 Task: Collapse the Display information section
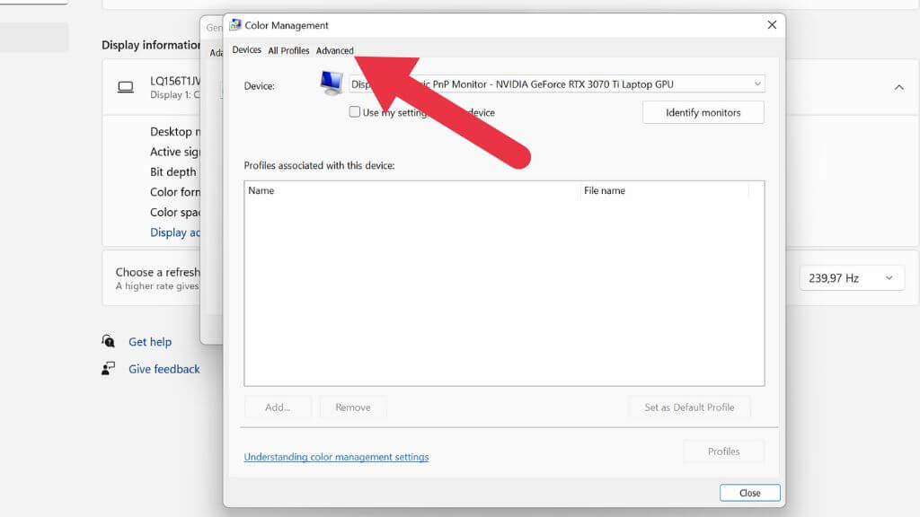[x=899, y=87]
